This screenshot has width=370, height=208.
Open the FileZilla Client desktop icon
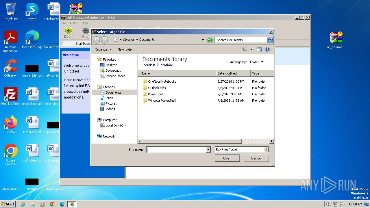10,96
